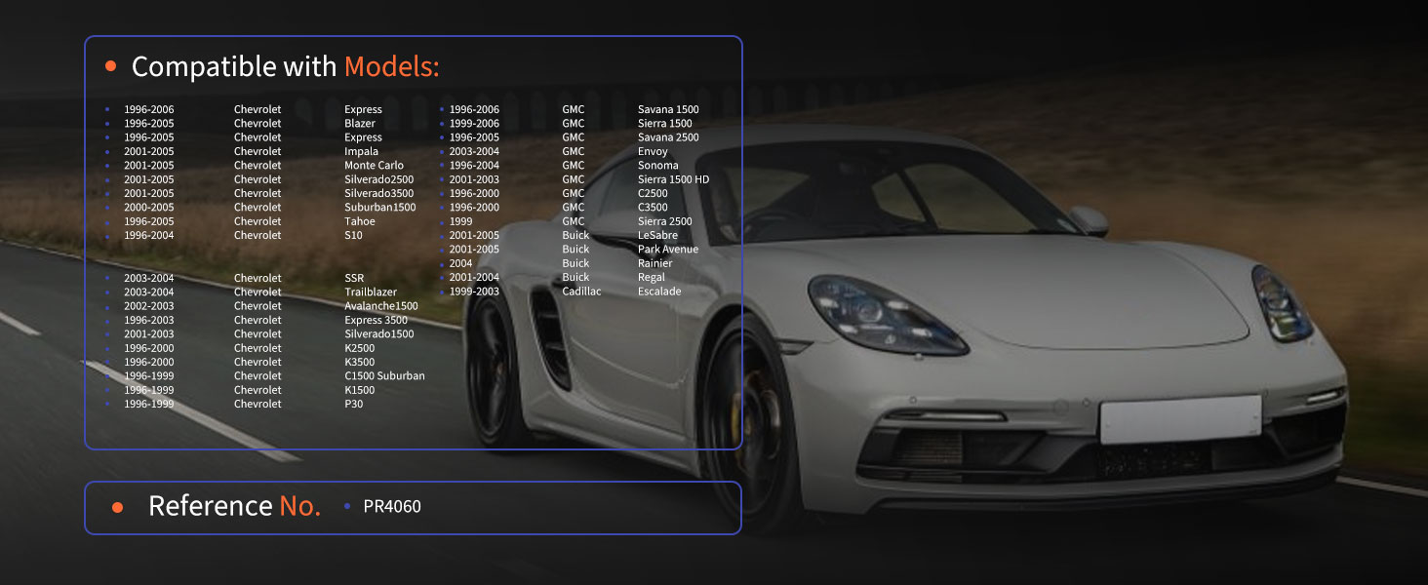
Task: Click the car's front headlight
Action: (x=886, y=314)
